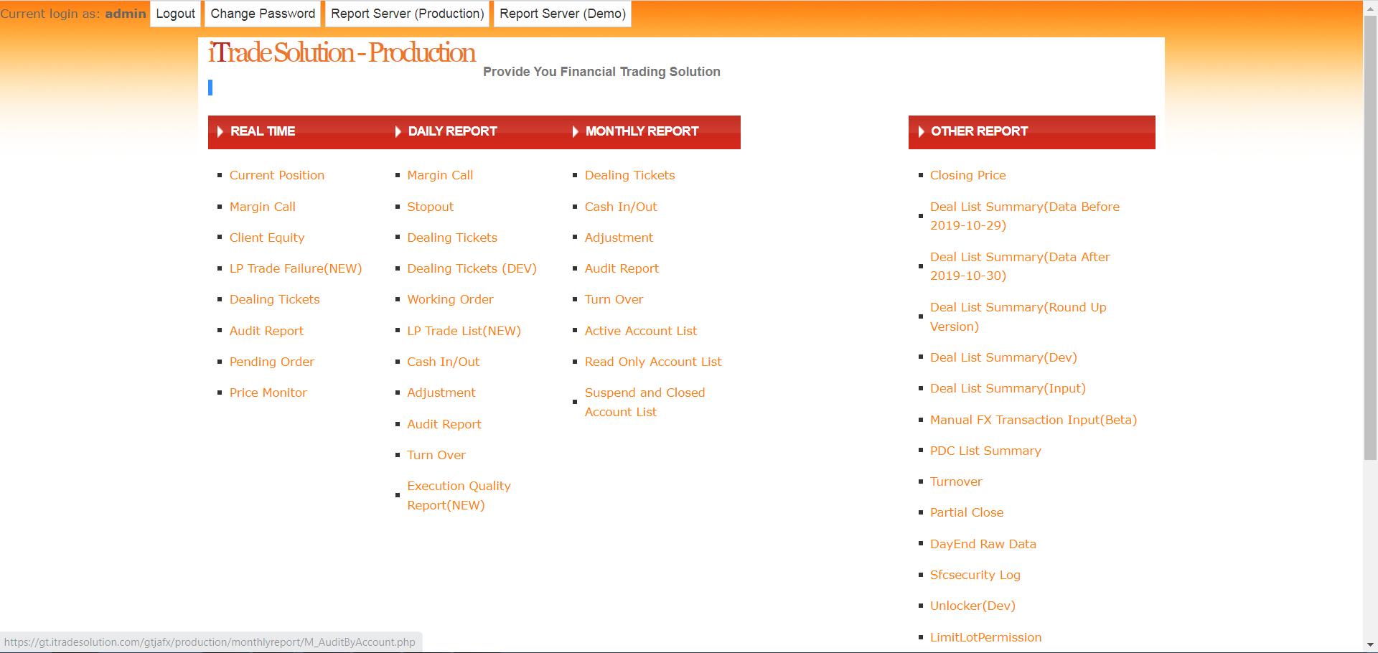Select the REAL TIME header arrow

(x=220, y=131)
